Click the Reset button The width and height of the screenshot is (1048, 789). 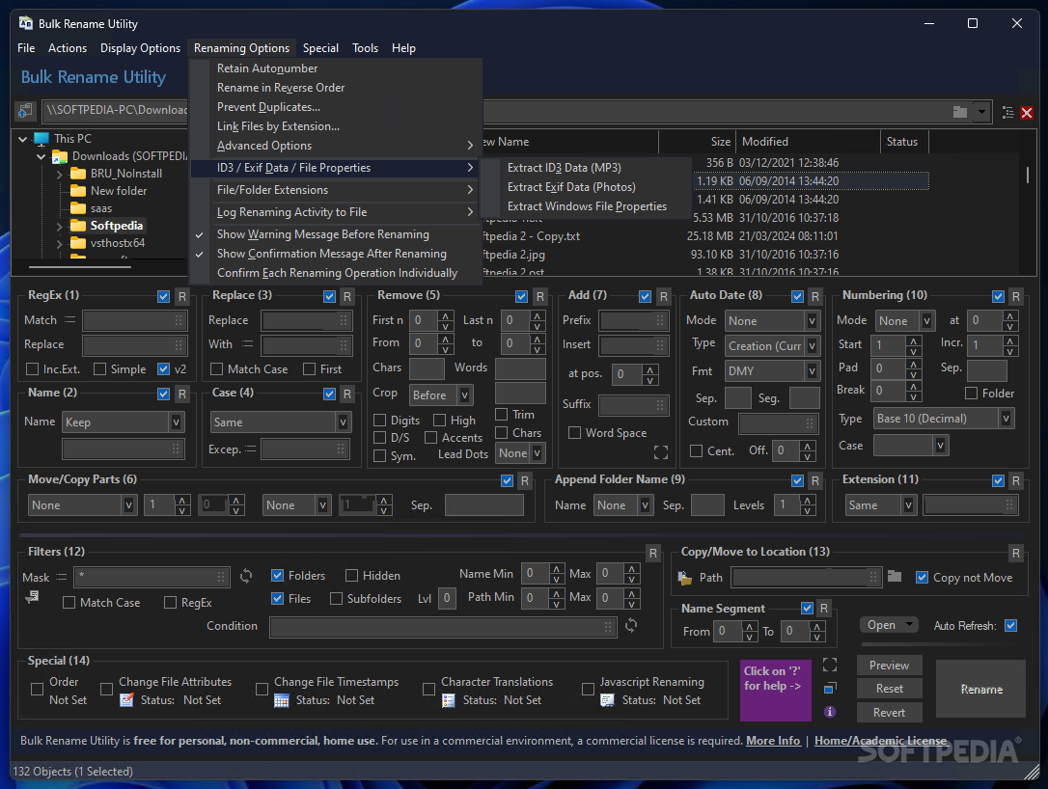coord(889,688)
